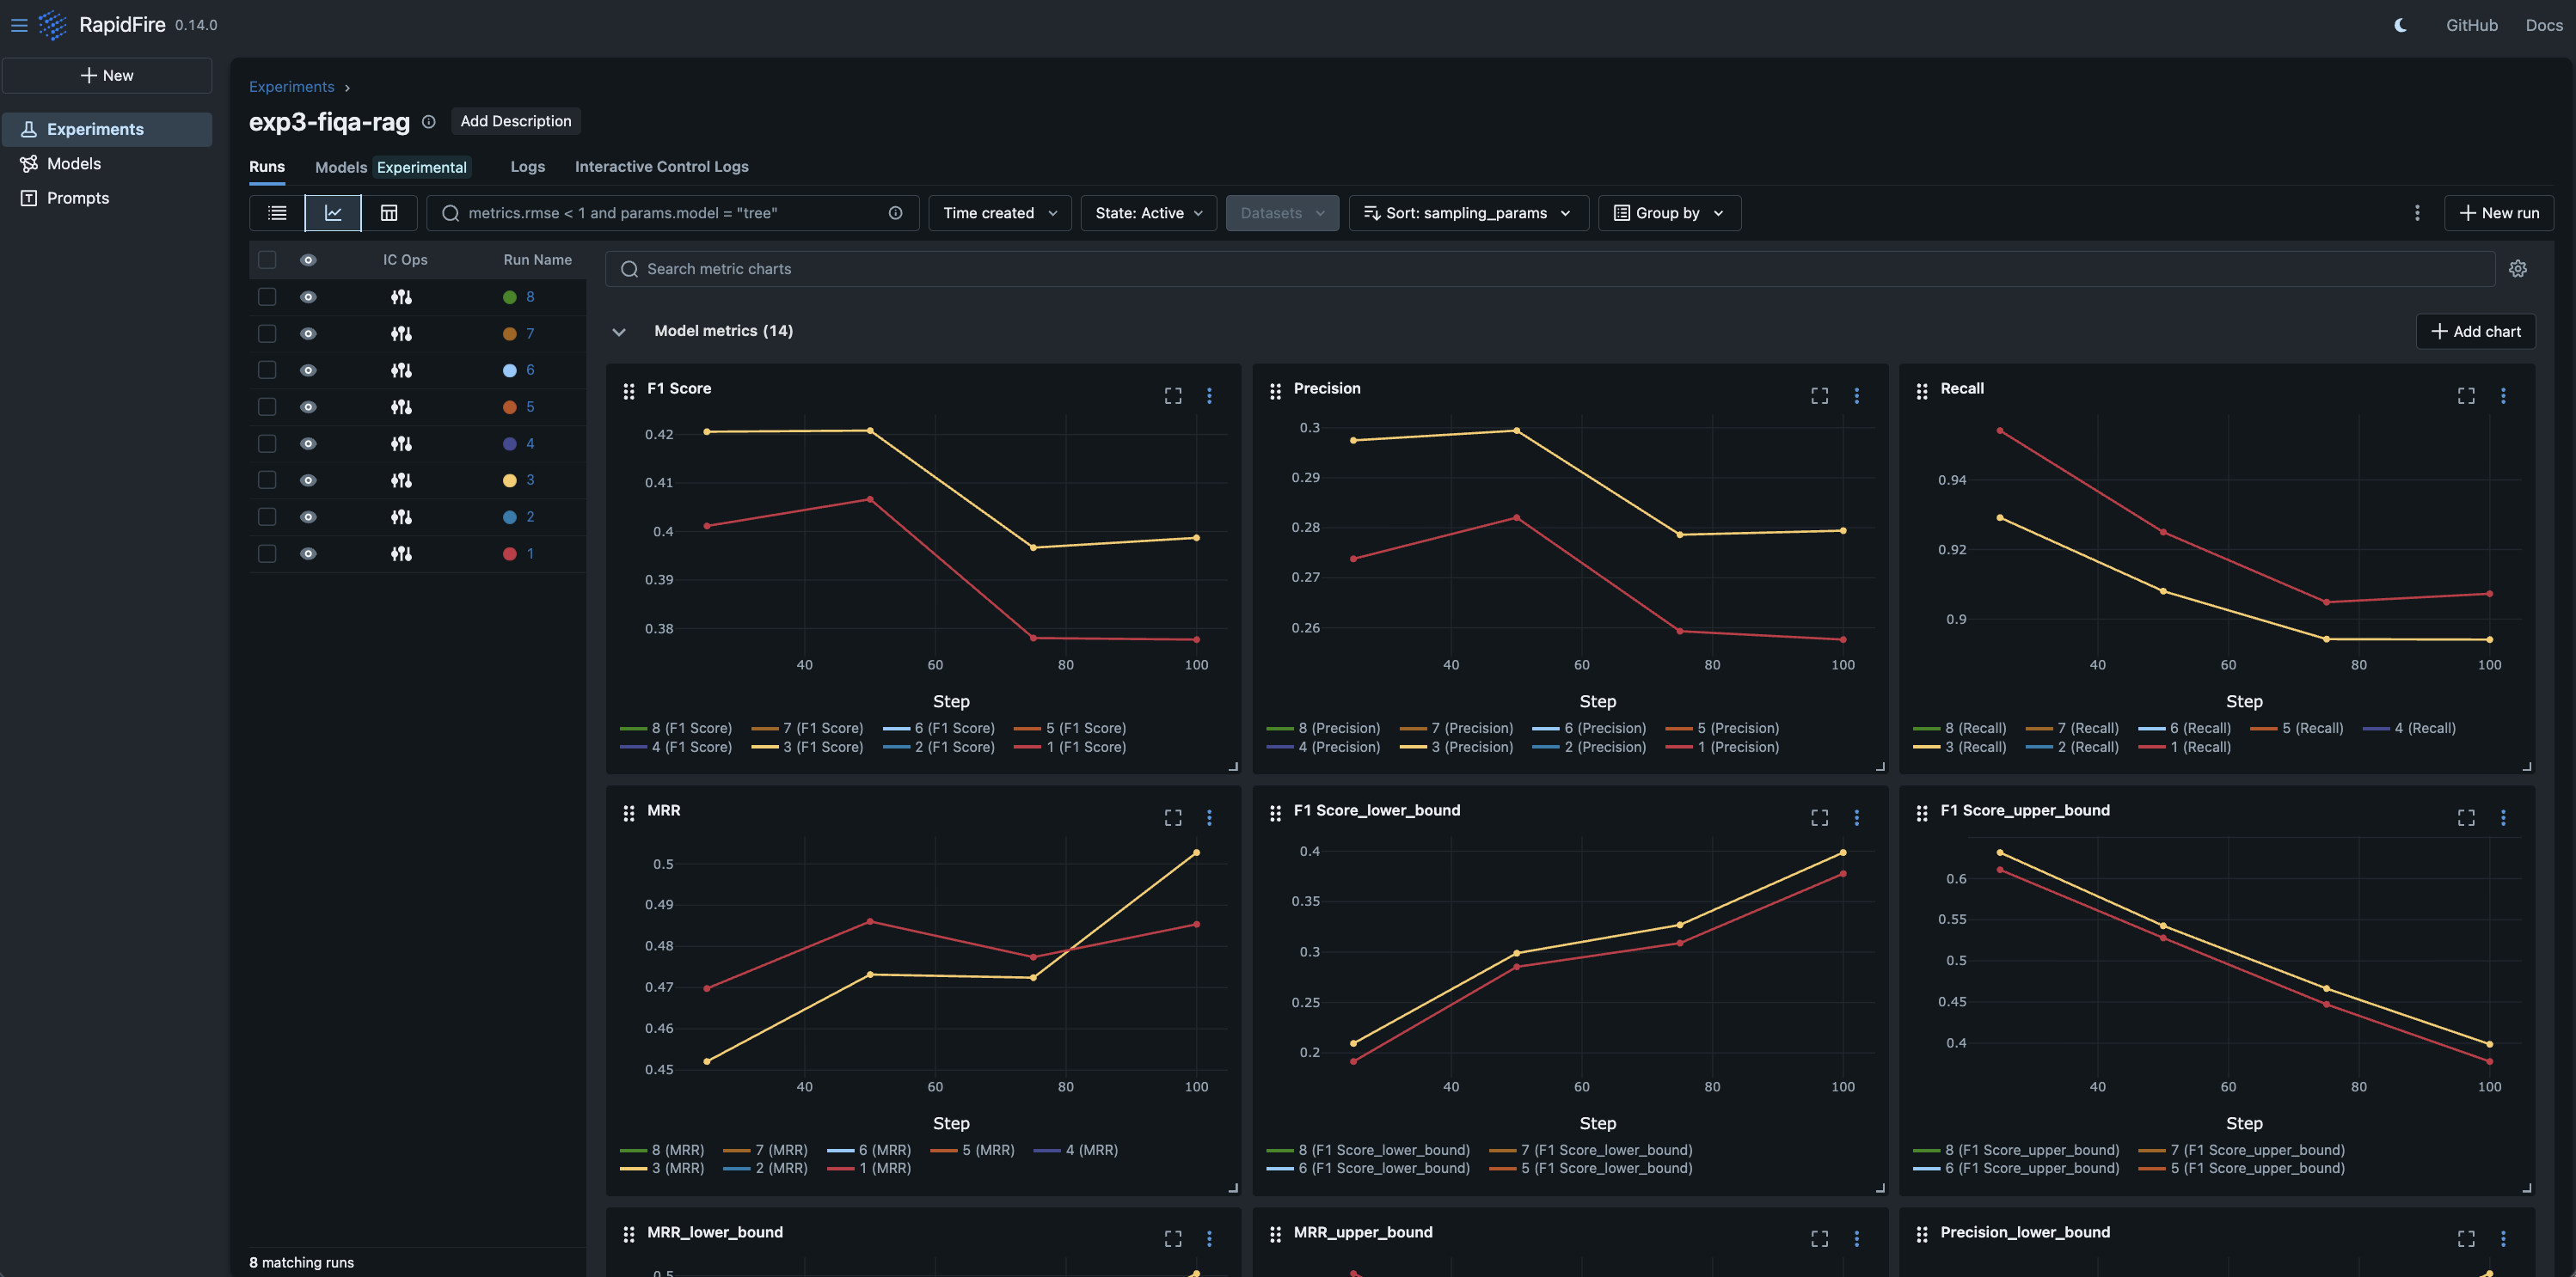Open the kebab menu on the Precision chart
This screenshot has height=1277, width=2576.
tap(1857, 395)
